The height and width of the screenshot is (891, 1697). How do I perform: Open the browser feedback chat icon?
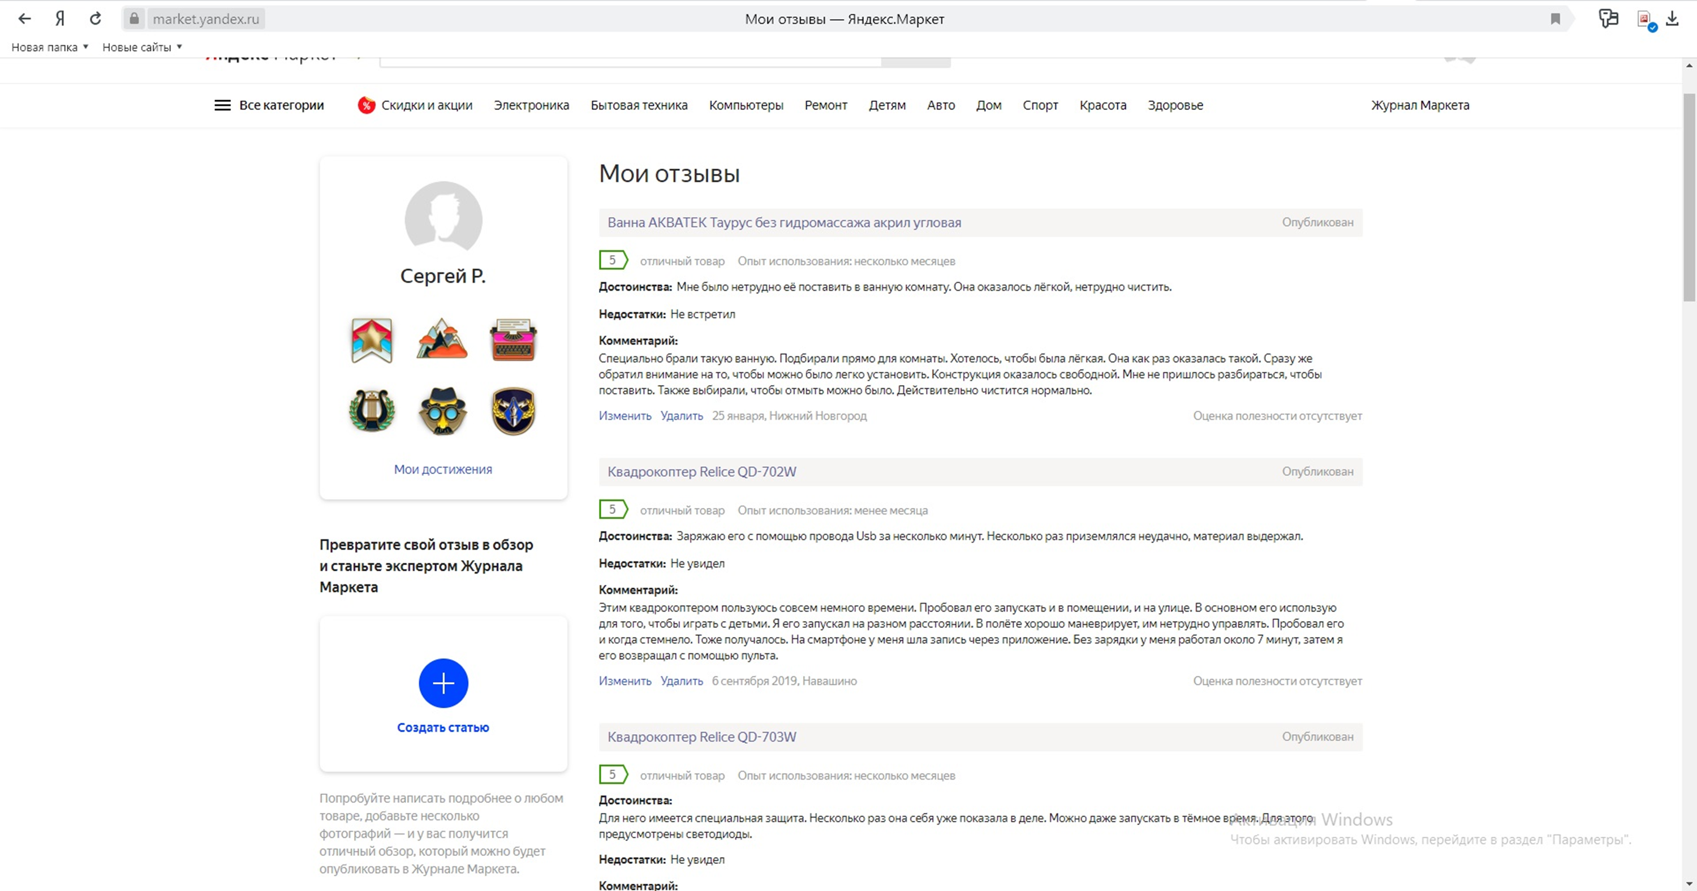pyautogui.click(x=1608, y=19)
